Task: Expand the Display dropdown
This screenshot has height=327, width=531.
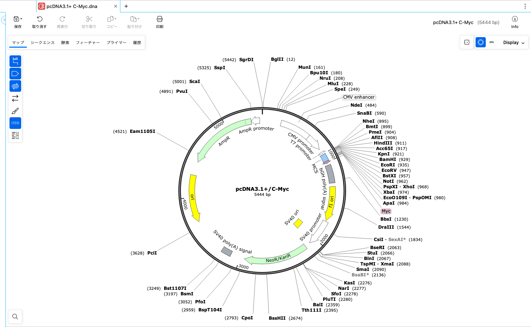Action: 513,43
